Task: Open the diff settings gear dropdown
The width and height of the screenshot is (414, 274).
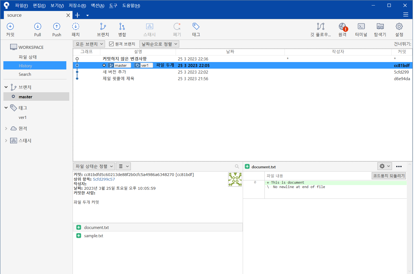Action: [385, 166]
